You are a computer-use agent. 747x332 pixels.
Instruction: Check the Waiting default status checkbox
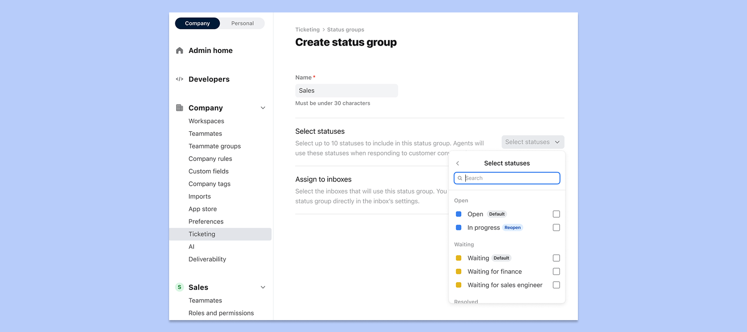click(x=556, y=258)
